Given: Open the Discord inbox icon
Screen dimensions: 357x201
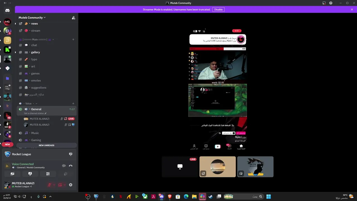Looking at the screenshot, I should 324,3.
